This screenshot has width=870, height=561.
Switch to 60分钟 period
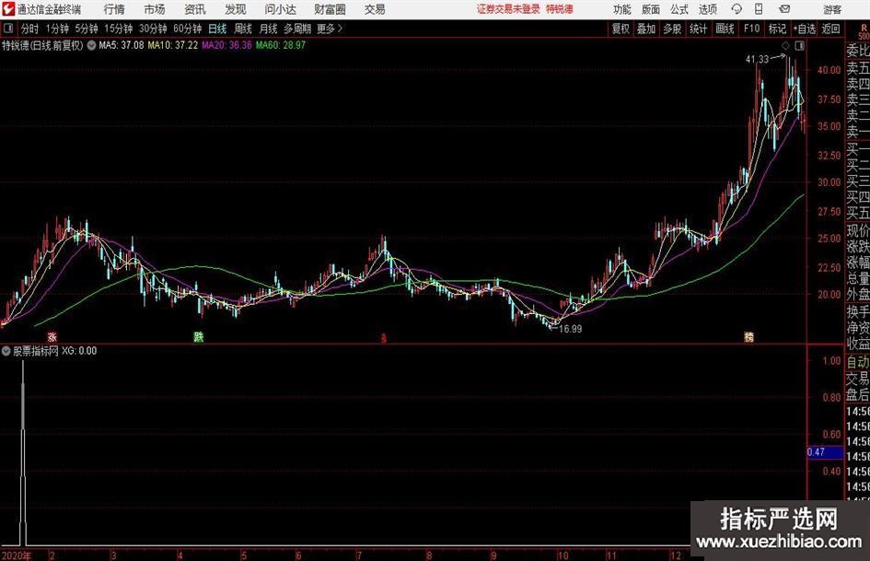pos(187,29)
